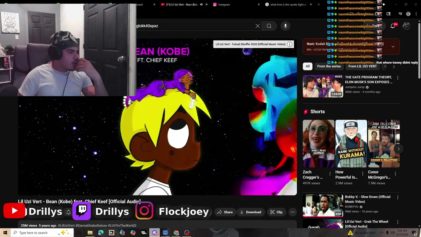Image resolution: width=421 pixels, height=237 pixels.
Task: Open options for Conor McGregor's short
Action: pos(395,173)
